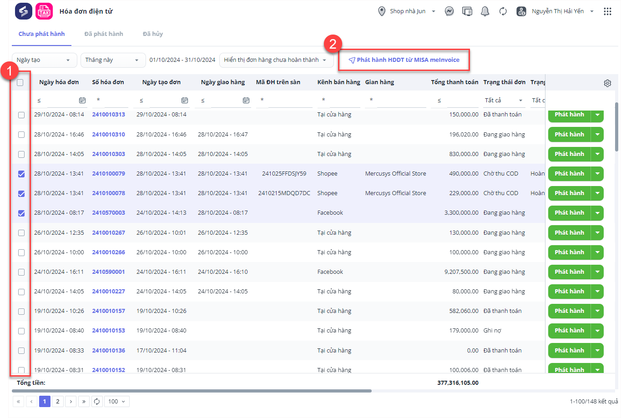Expand Phát hành arrow for invoice 2410010310
Viewport: 621px width, 418px height.
pos(597,135)
